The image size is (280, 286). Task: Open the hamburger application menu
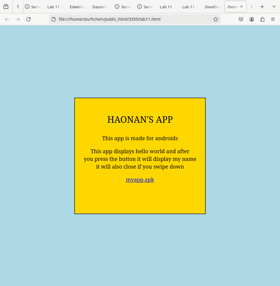click(273, 19)
